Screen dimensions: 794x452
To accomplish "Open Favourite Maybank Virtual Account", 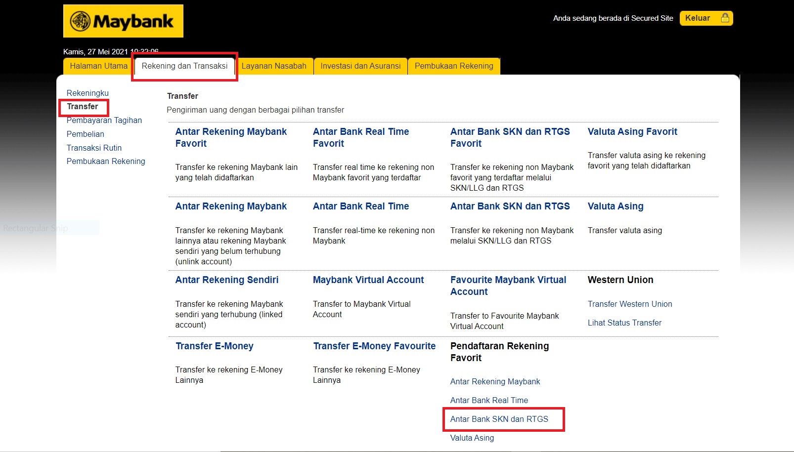I will [x=508, y=286].
